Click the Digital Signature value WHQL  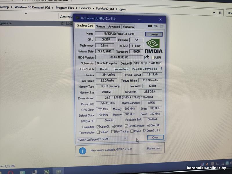[x=151, y=102]
